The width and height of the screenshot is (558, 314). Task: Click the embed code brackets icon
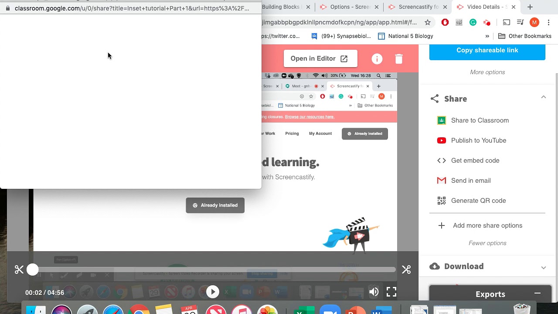442,160
